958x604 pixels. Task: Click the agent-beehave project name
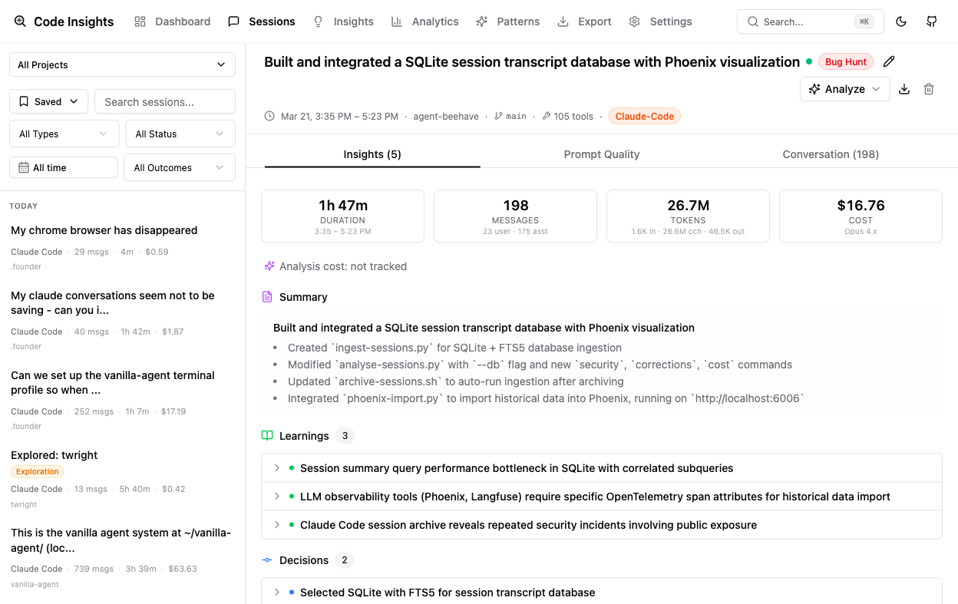(446, 117)
